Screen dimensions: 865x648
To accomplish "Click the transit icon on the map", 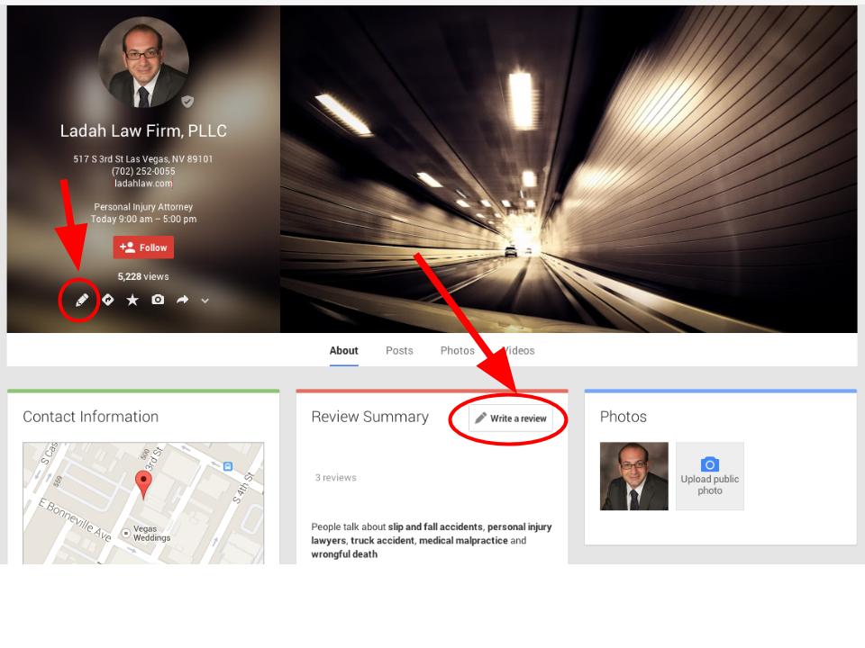I will 228,466.
